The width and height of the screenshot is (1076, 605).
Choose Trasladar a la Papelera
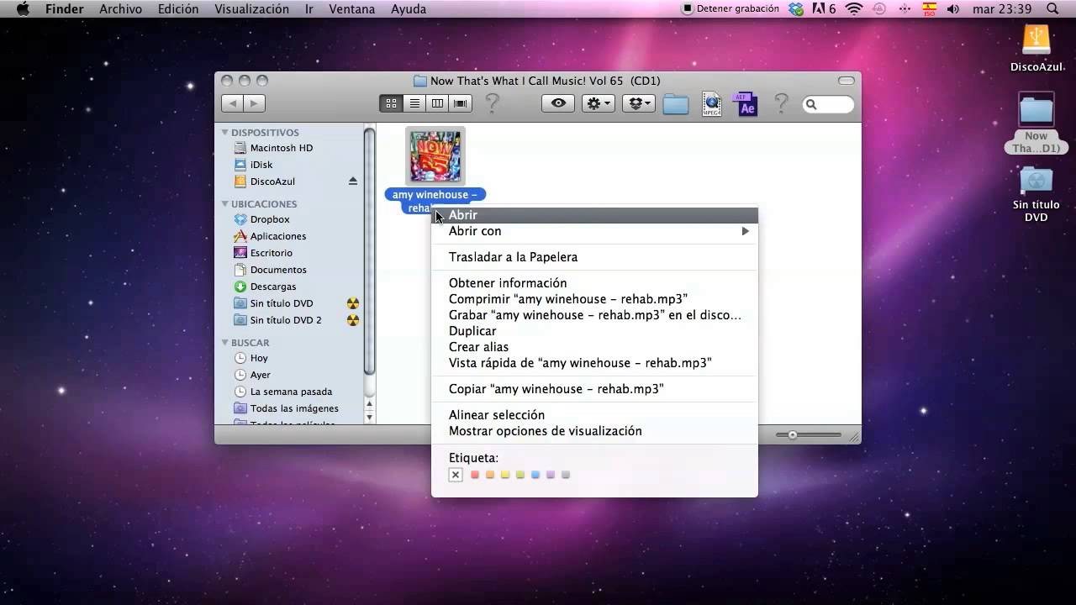coord(594,257)
